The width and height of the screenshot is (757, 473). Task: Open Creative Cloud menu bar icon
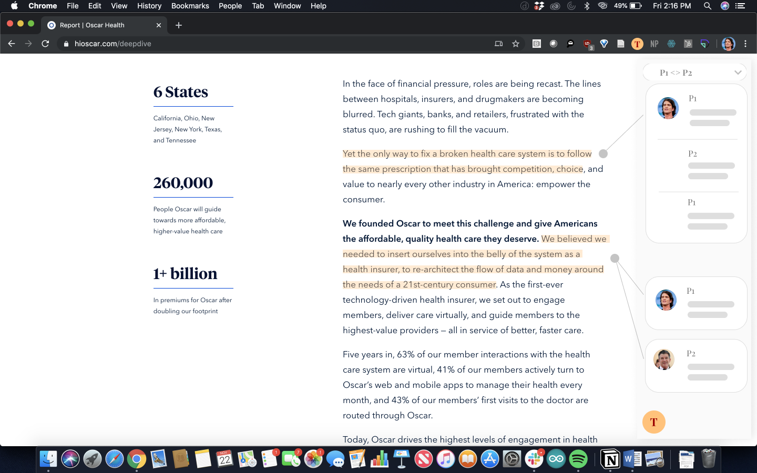(x=555, y=6)
